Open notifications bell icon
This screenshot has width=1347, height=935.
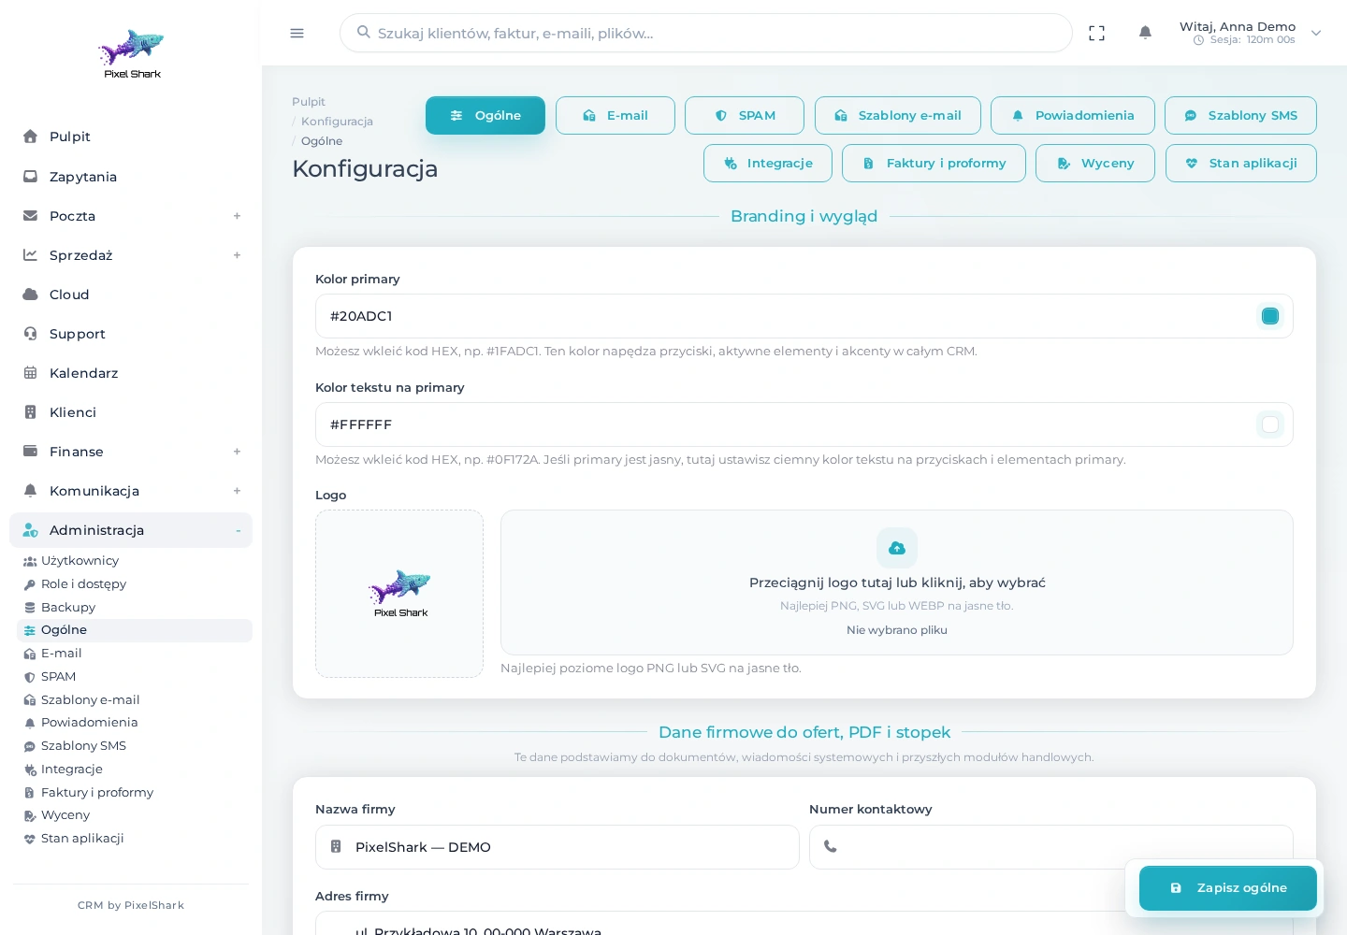[1145, 33]
